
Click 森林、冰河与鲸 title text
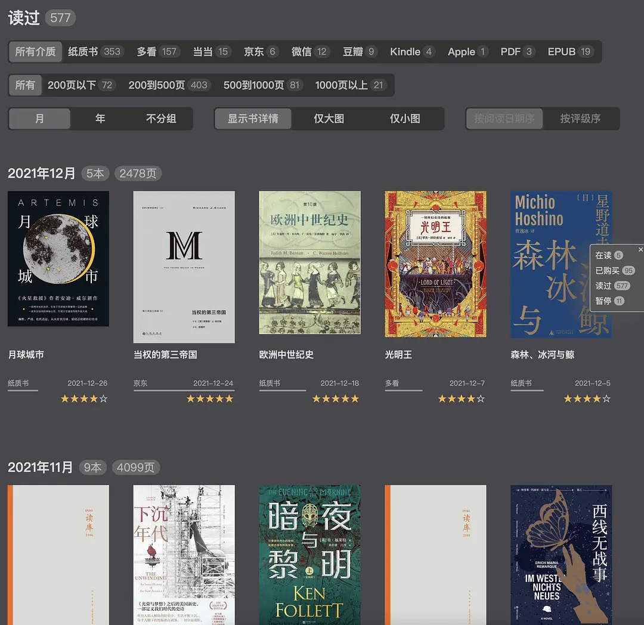pos(542,355)
